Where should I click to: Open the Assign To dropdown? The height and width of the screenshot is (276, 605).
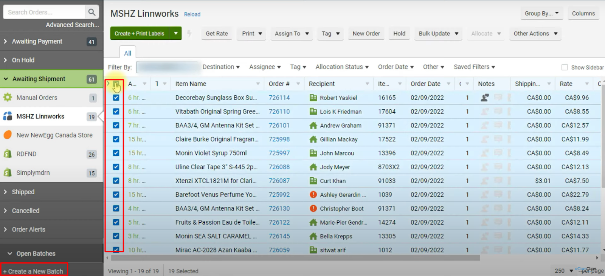tap(292, 33)
